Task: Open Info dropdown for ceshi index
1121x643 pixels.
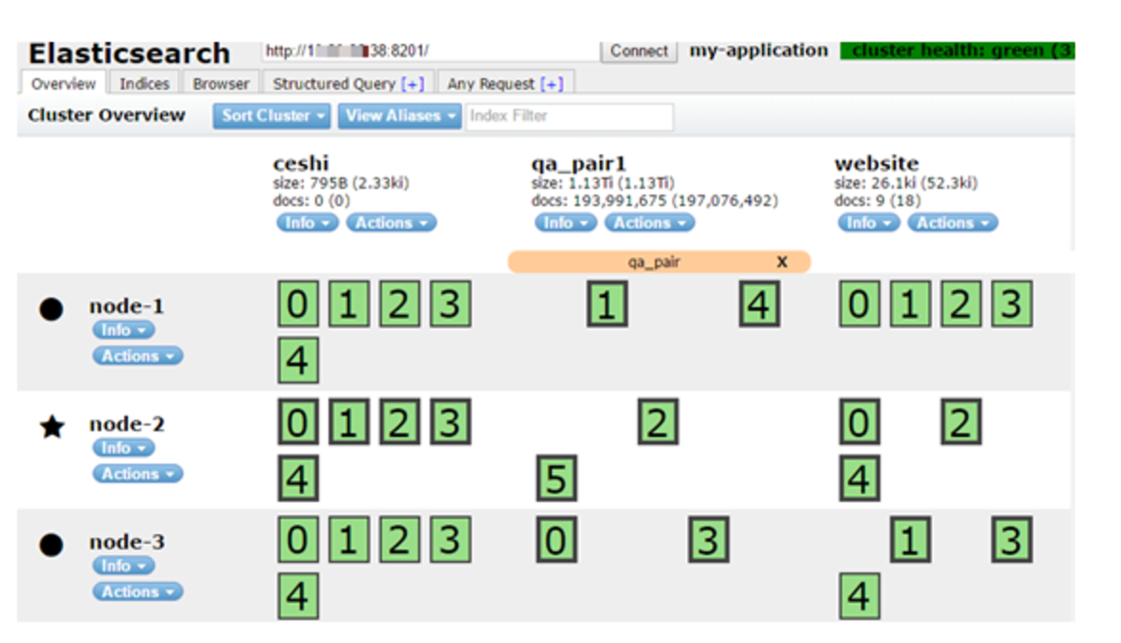Action: pos(307,223)
